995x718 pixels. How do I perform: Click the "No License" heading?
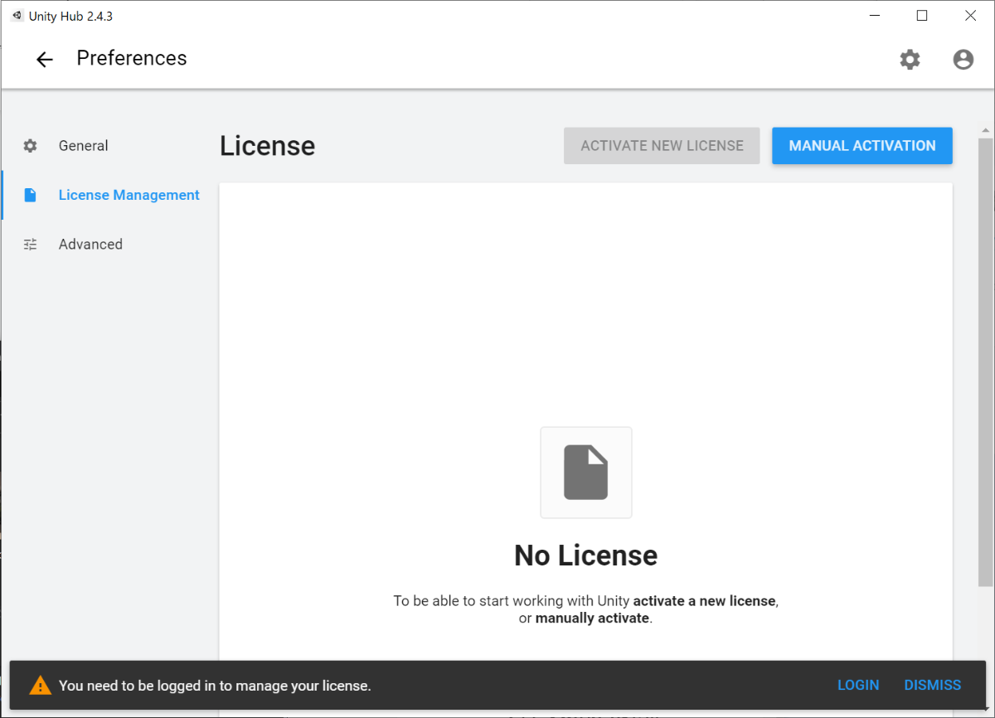(x=586, y=555)
